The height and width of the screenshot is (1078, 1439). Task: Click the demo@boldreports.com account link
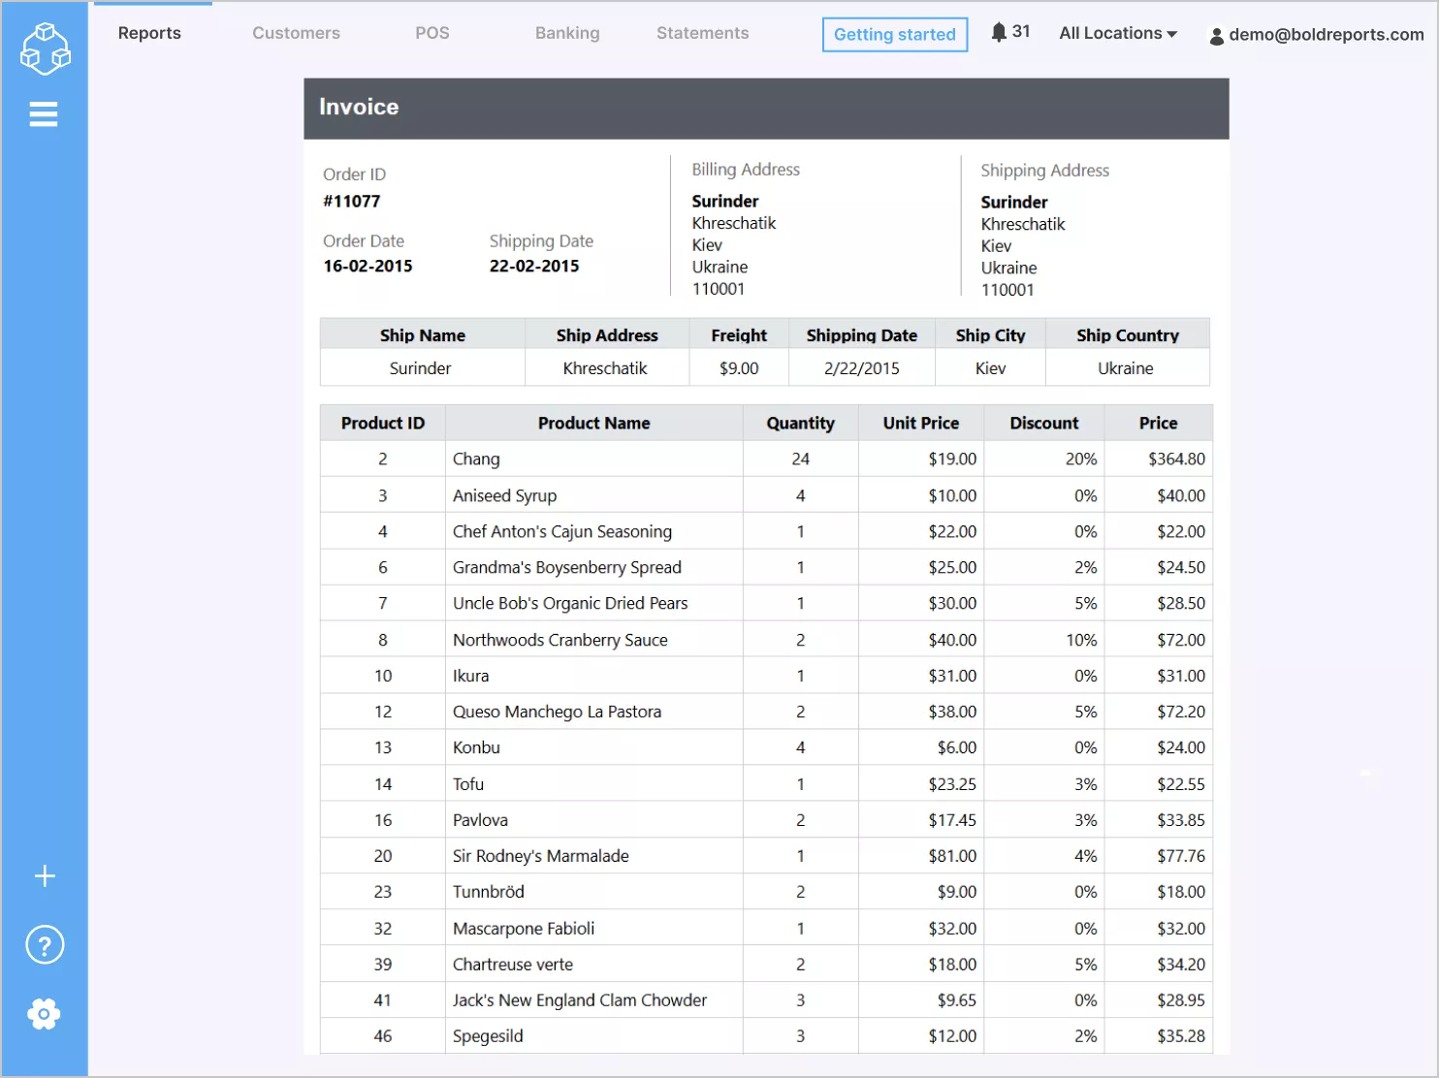point(1326,35)
